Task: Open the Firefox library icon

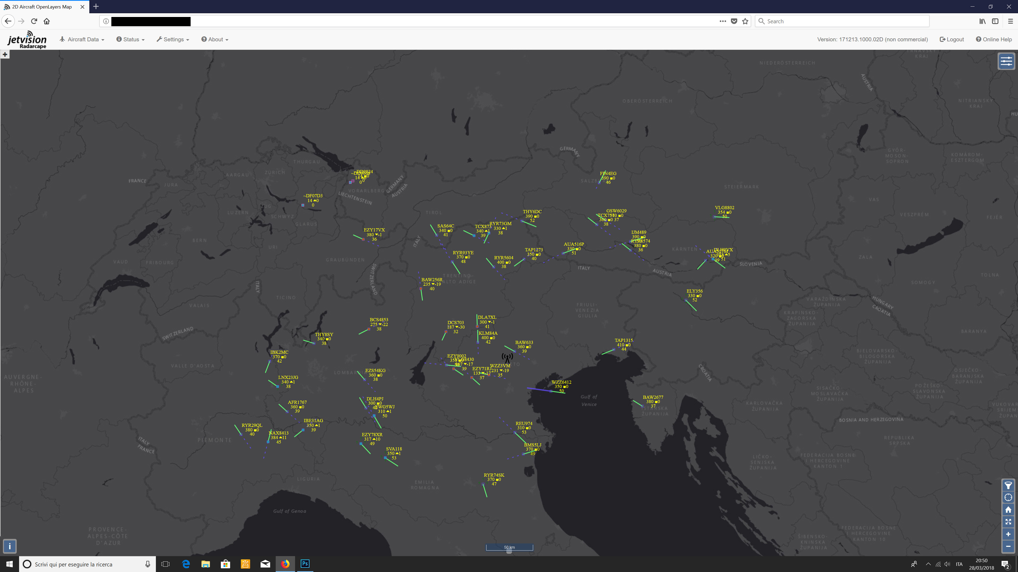Action: (x=982, y=21)
